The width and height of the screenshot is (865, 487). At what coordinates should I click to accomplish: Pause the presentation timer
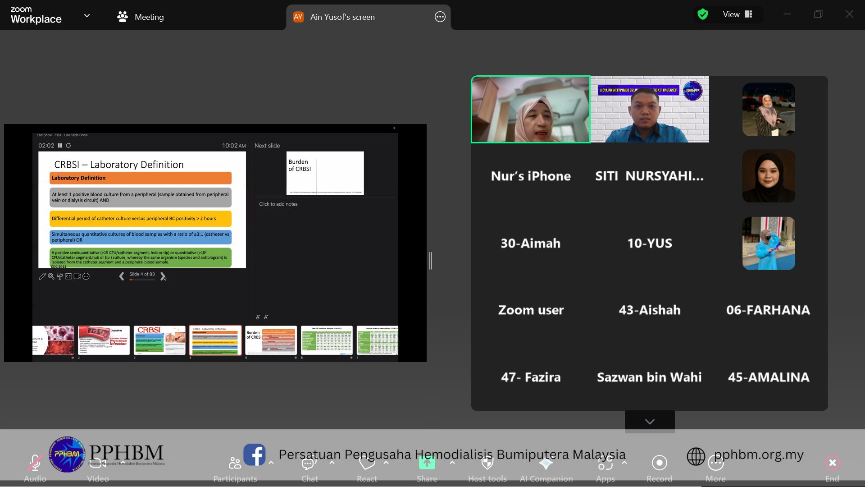point(60,146)
